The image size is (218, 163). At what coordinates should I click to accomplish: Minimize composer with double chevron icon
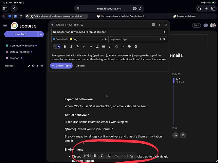pyautogui.click(x=160, y=25)
